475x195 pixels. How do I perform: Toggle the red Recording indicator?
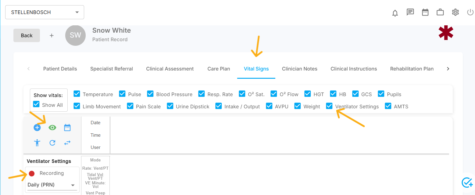[x=32, y=173]
